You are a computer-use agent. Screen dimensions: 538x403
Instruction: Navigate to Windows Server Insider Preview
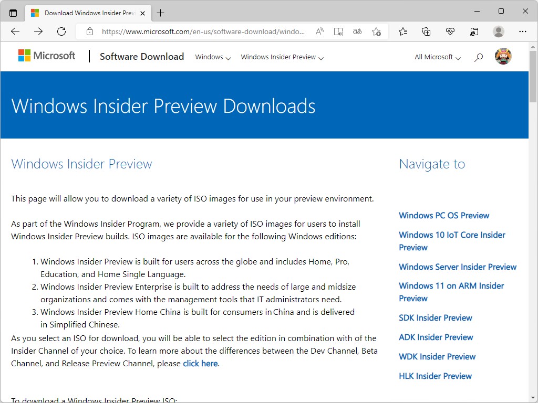tap(458, 267)
